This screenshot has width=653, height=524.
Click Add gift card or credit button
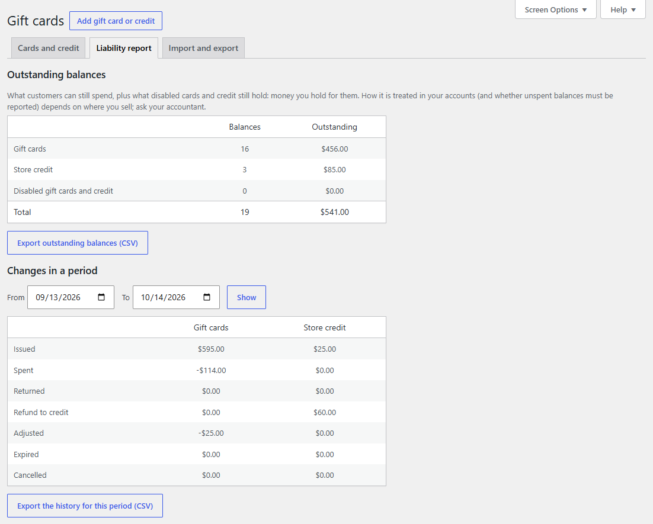pyautogui.click(x=116, y=21)
